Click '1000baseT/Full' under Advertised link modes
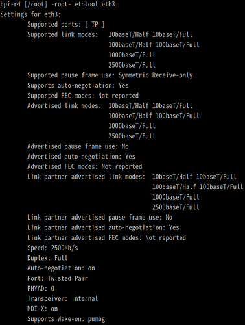Screen dimensions: 245x325 point(132,126)
